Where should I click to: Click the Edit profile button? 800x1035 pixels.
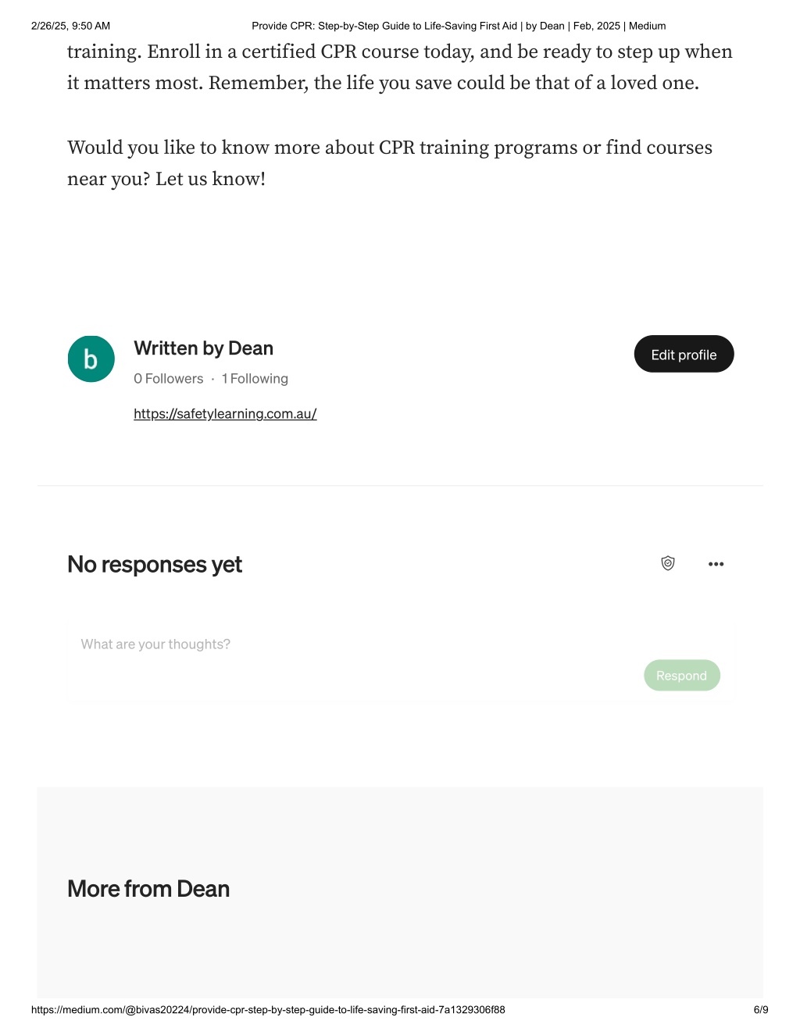684,354
